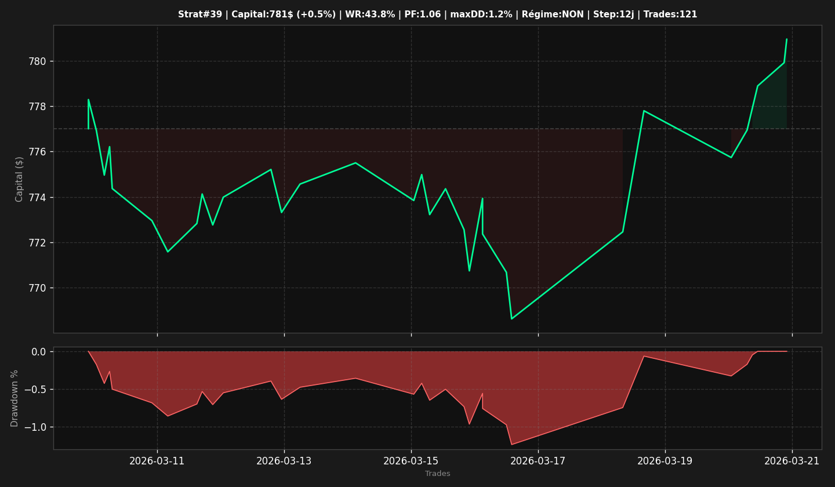The image size is (835, 487).
Task: Click the 2026-03-13 date label
Action: click(284, 461)
